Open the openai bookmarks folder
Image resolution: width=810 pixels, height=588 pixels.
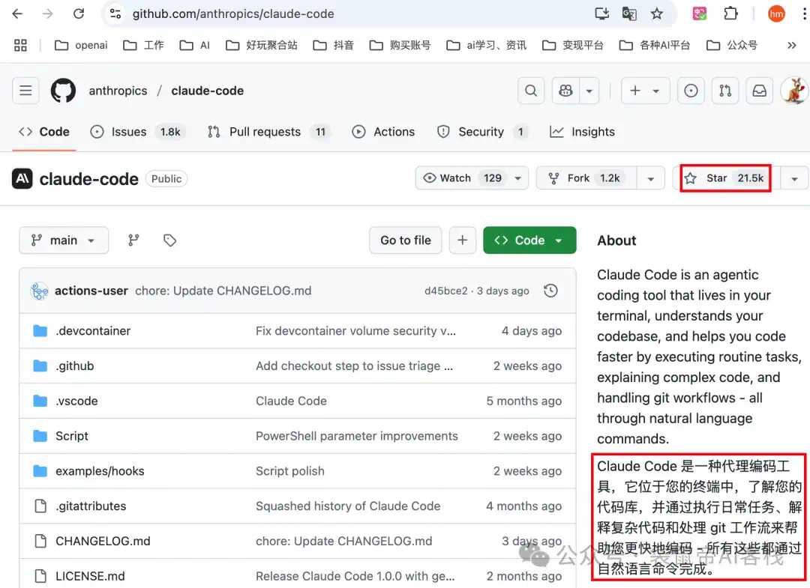tap(81, 46)
